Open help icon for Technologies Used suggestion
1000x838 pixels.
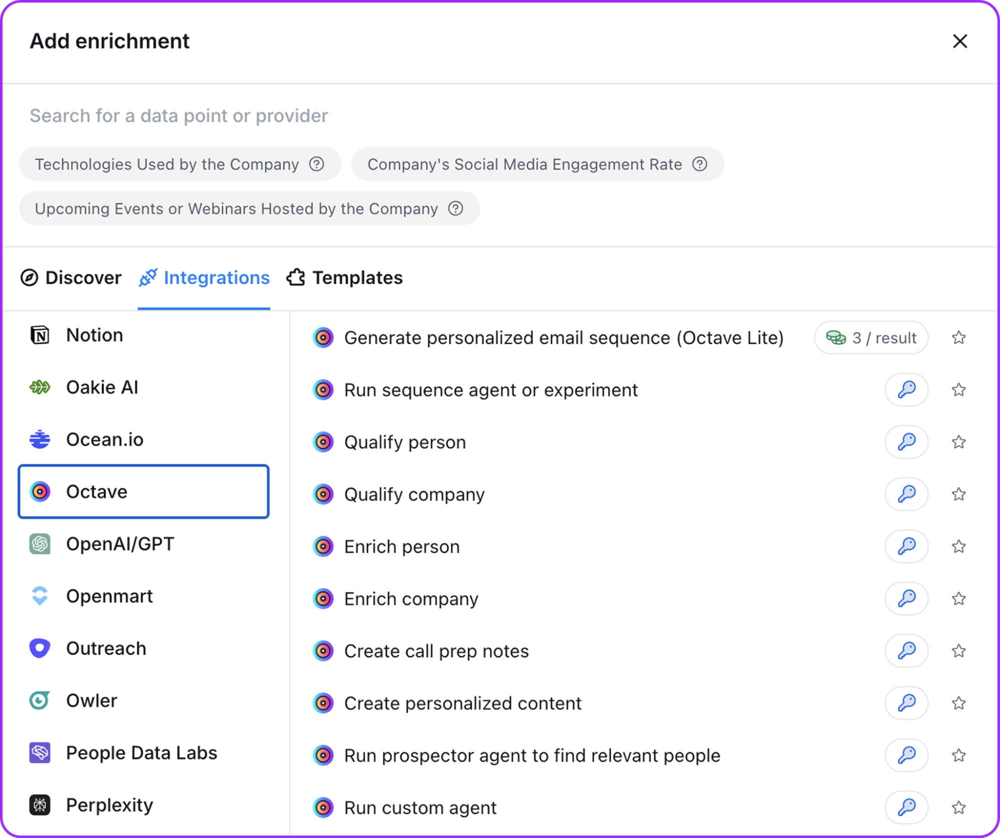pyautogui.click(x=317, y=164)
